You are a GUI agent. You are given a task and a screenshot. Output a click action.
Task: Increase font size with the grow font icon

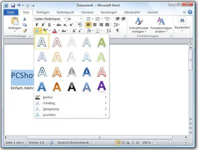(74, 31)
